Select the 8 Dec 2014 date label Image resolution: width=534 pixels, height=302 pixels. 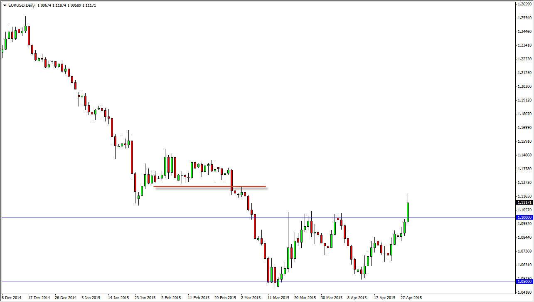10,298
